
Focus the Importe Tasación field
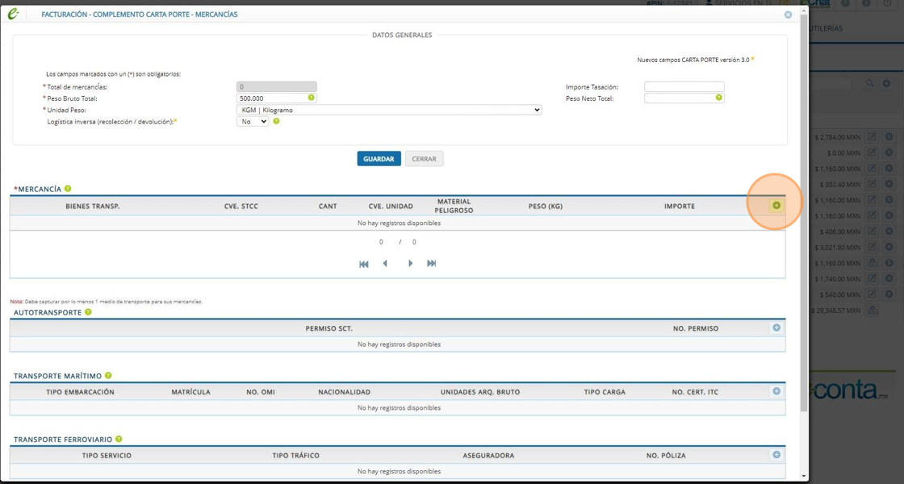pos(684,86)
